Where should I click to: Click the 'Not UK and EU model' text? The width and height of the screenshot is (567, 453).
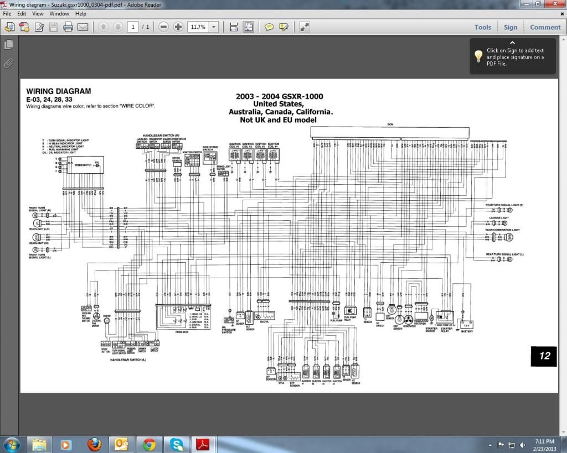[278, 120]
